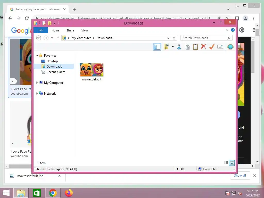This screenshot has height=198, width=264.
Task: Open the File ribbon tab
Action: (x=41, y=30)
